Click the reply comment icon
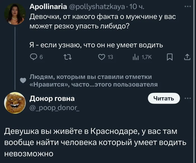196x163 pixels. (34, 57)
